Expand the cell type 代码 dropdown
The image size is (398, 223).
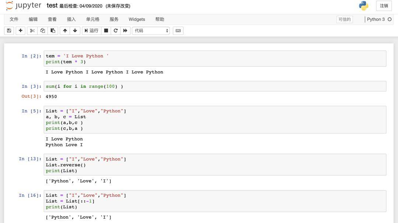point(151,31)
